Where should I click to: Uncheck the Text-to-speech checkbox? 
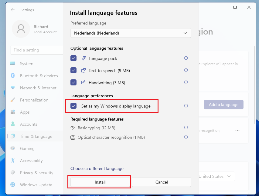point(73,71)
